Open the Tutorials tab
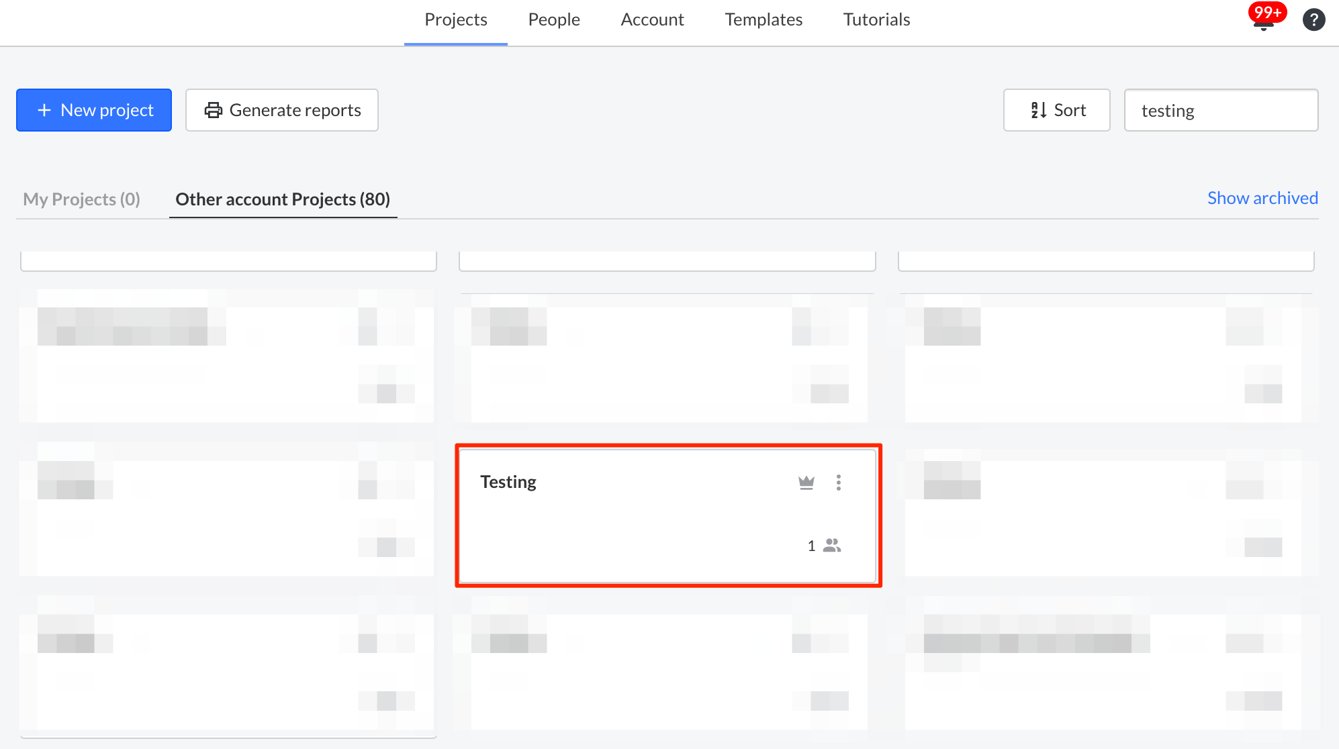The image size is (1339, 749). coord(876,19)
